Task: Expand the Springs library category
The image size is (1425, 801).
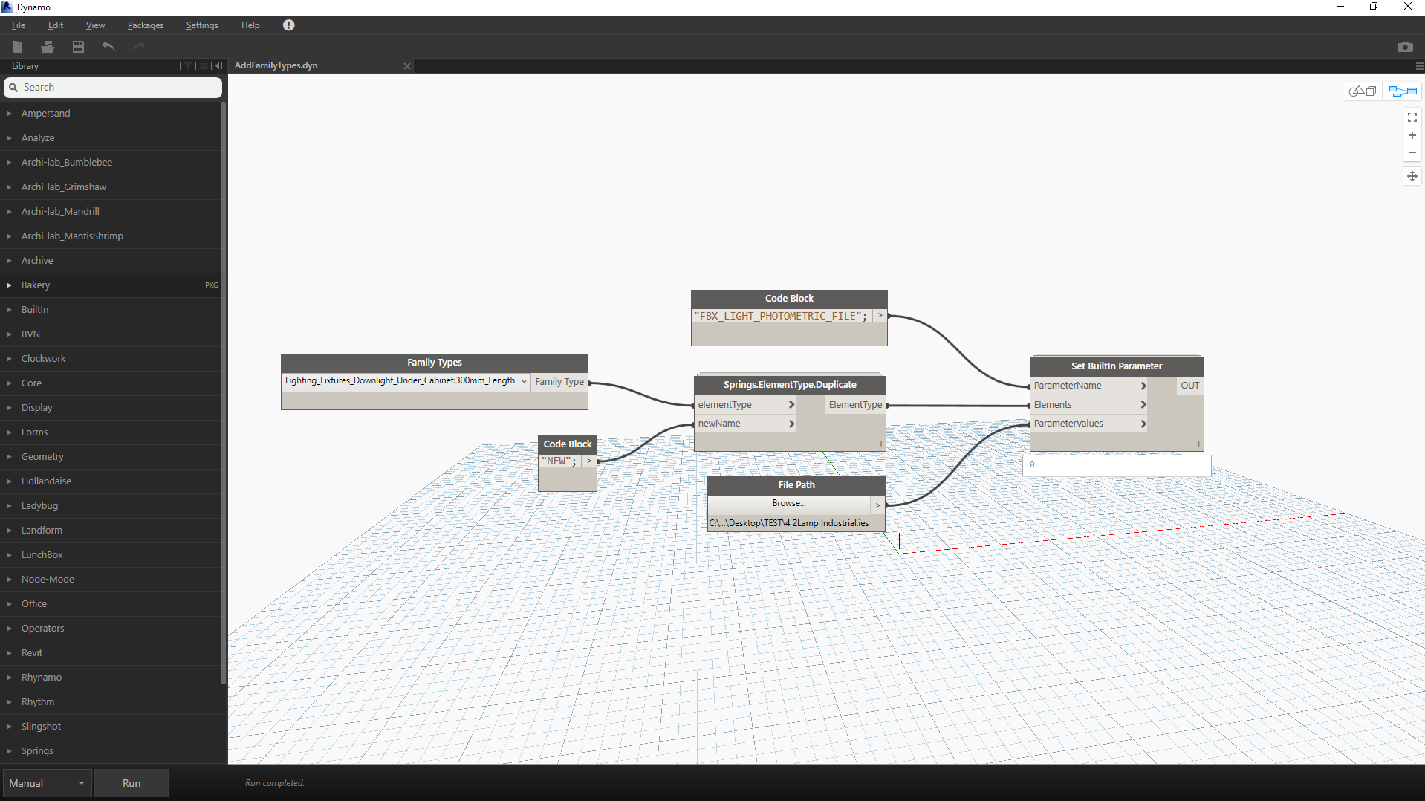Action: click(x=111, y=751)
